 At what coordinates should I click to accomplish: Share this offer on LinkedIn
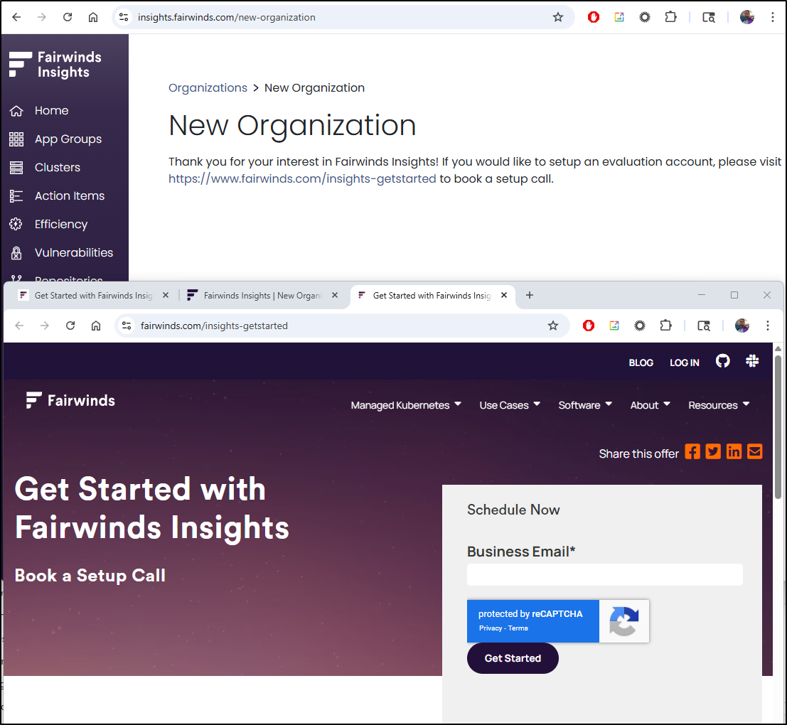point(734,451)
